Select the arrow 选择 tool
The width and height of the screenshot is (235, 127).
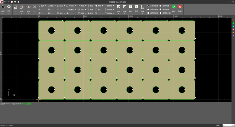coord(3,7)
